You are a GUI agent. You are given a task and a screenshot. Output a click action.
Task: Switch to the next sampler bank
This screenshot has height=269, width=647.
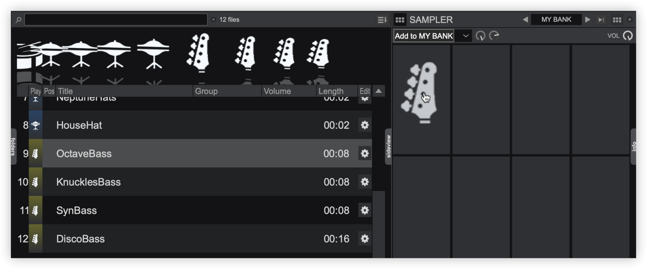[x=588, y=20]
